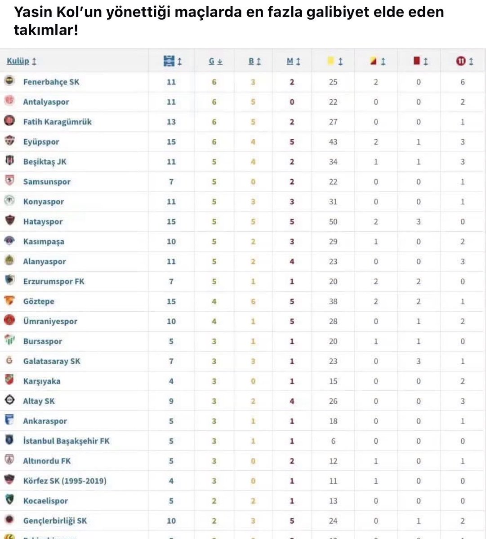Click Eyüpspor's yellow card count 43

(333, 142)
